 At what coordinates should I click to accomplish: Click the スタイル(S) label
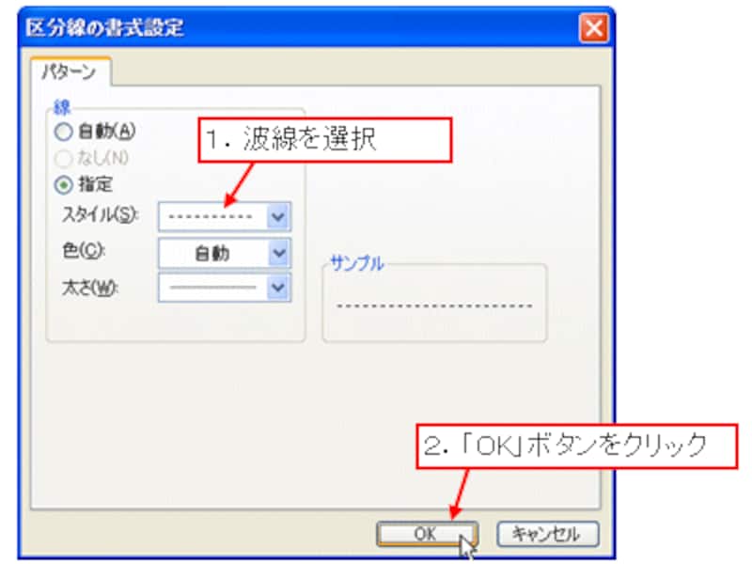click(100, 214)
